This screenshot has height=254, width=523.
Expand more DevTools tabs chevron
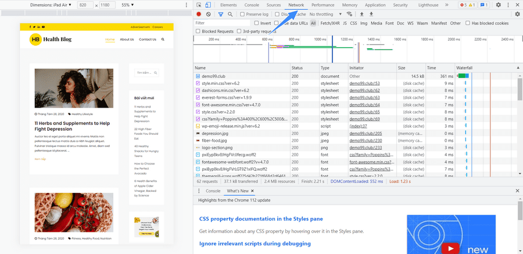tap(447, 5)
